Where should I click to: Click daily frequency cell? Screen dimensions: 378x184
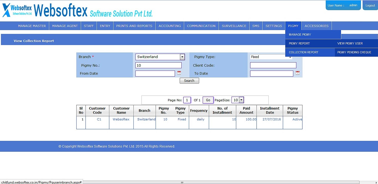tap(201, 119)
